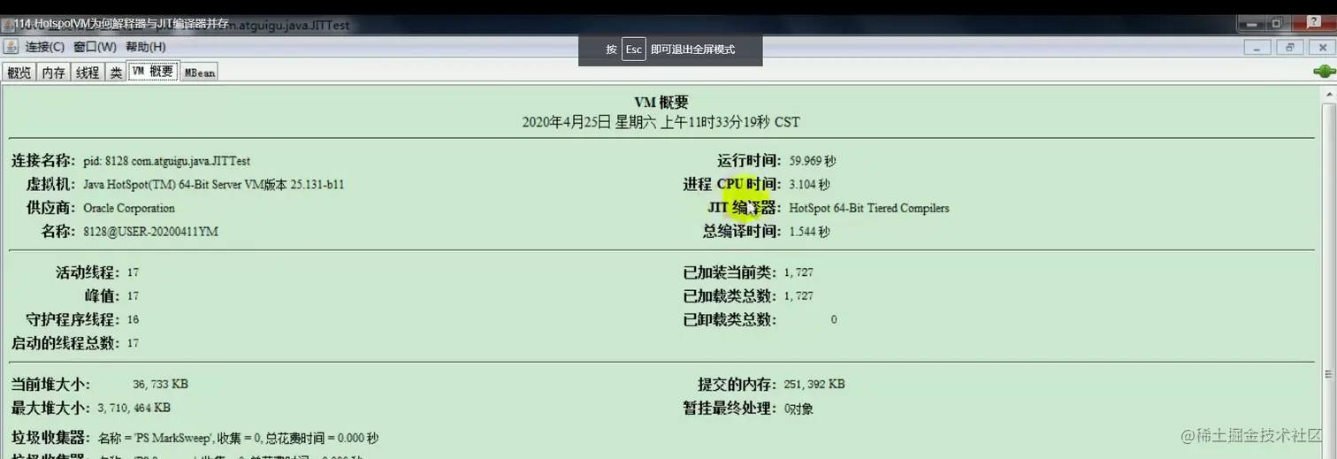This screenshot has height=459, width=1337.
Task: Click the 已加装当前类 label
Action: coord(730,272)
